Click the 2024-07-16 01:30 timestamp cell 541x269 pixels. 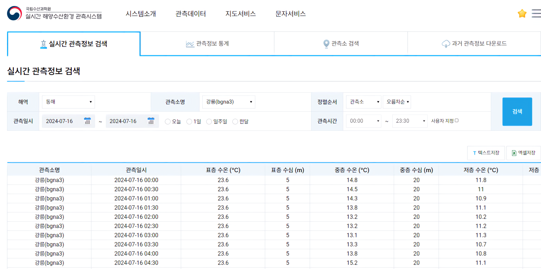point(136,208)
